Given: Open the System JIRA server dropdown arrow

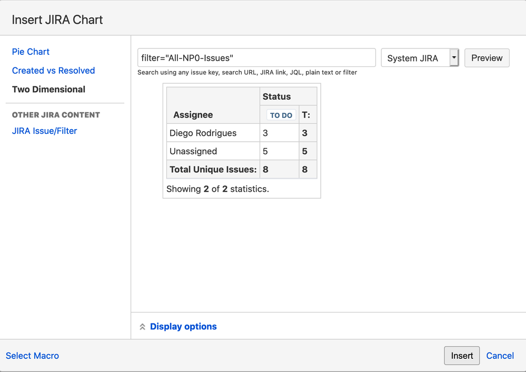Looking at the screenshot, I should 454,58.
